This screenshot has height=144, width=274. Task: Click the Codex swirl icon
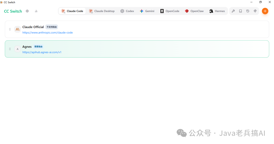pos(122,11)
